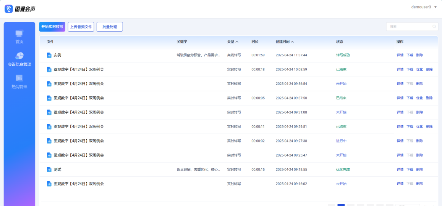Screen dimensions: 442x206
Task: Open 会议信息管理 pie chart sidebar icon
Action: (19, 56)
